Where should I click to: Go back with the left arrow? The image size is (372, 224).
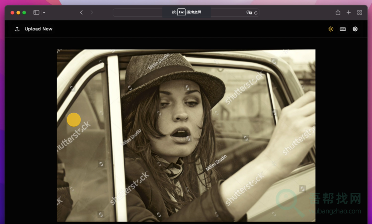point(81,12)
